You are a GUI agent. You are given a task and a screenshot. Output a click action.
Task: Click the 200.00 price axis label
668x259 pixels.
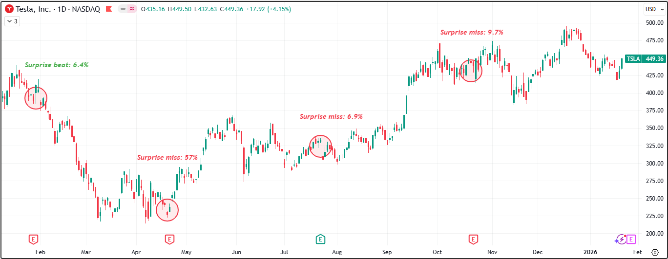coord(654,234)
